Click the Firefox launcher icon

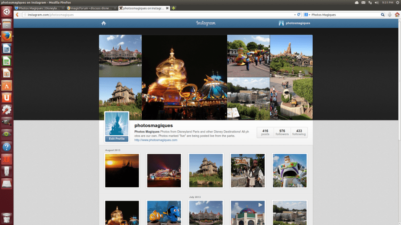pyautogui.click(x=7, y=36)
